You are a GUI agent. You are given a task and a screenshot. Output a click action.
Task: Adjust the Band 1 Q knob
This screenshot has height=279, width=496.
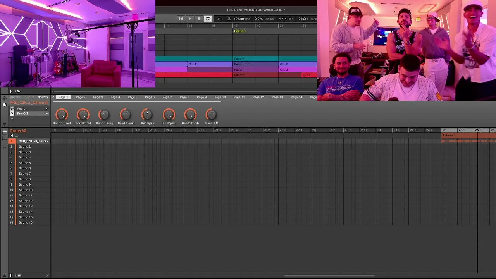[x=212, y=115]
